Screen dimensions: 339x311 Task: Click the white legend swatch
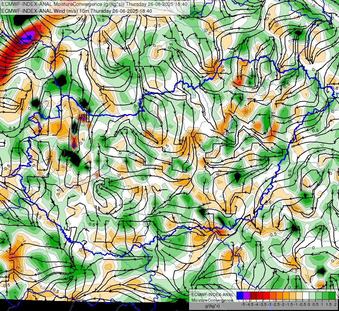306,295
